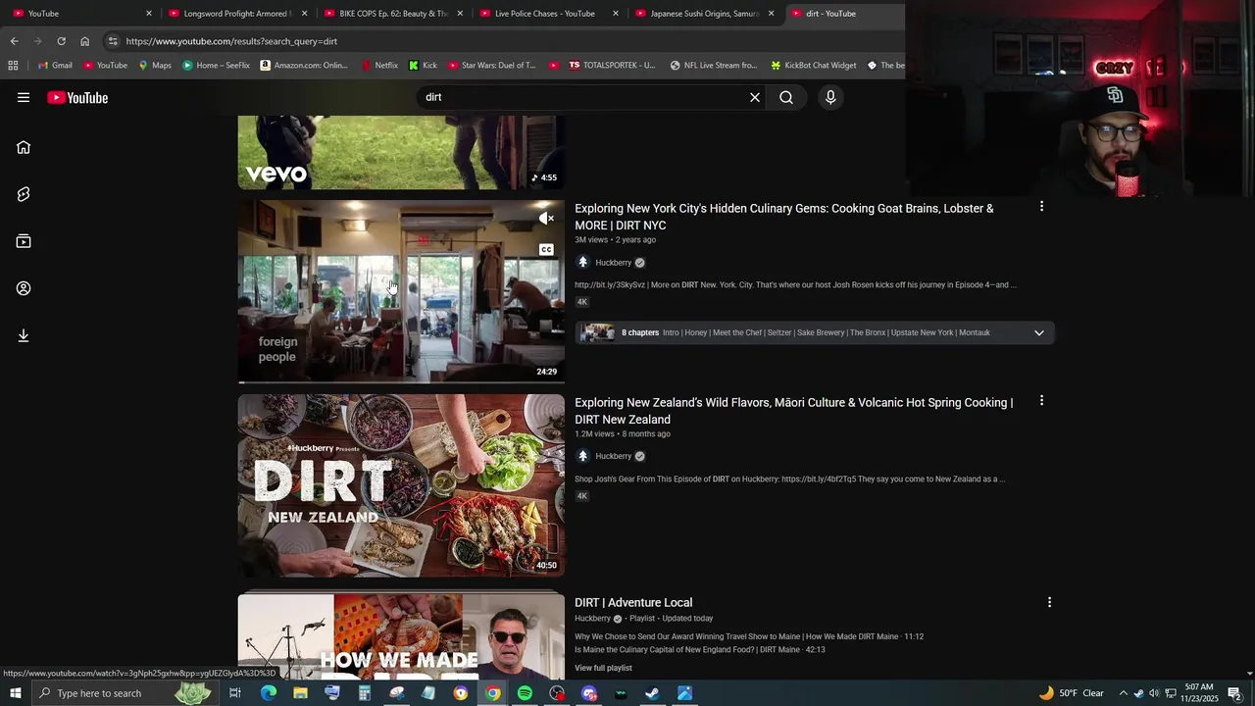Show hidden system tray icons
This screenshot has height=706, width=1255.
[1123, 693]
